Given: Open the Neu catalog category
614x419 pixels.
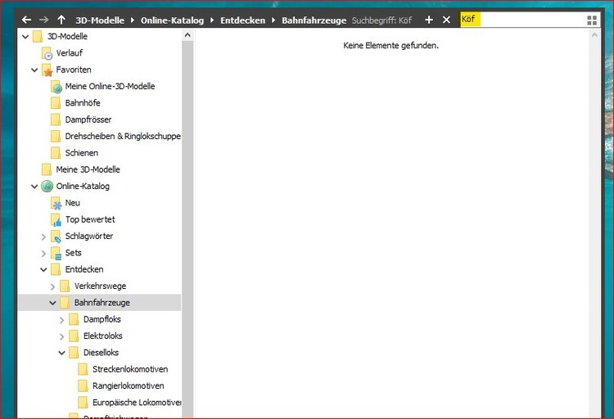Looking at the screenshot, I should click(x=72, y=203).
